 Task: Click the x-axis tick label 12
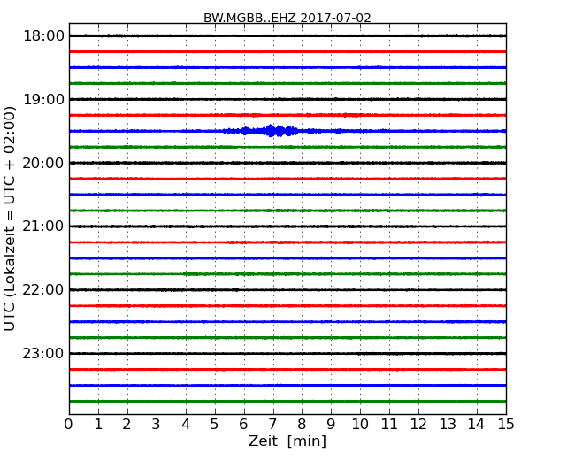coord(418,425)
